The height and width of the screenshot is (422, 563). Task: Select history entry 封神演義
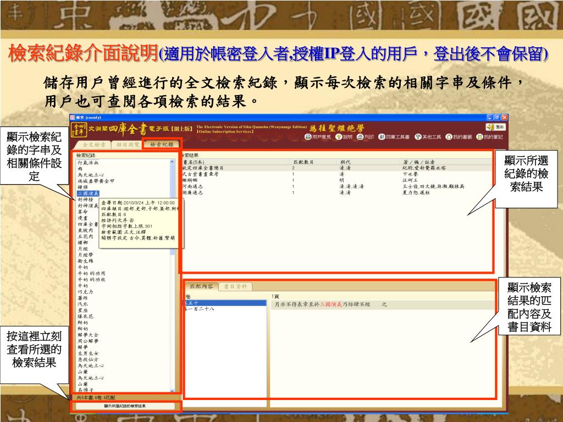tap(88, 206)
